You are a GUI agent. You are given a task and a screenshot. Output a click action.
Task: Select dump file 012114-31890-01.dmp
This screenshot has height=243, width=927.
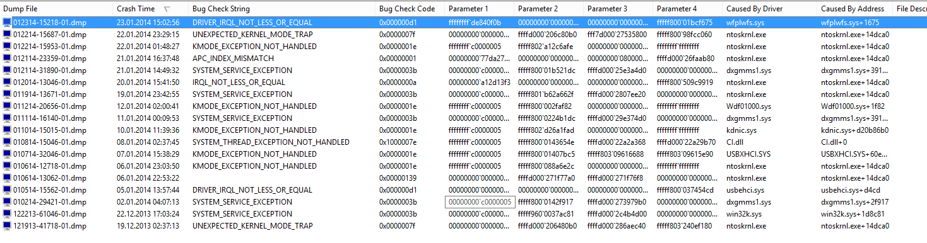coord(50,70)
